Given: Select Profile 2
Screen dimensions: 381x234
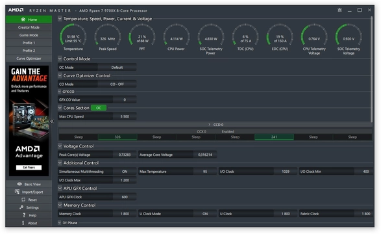Looking at the screenshot, I should click(x=29, y=51).
